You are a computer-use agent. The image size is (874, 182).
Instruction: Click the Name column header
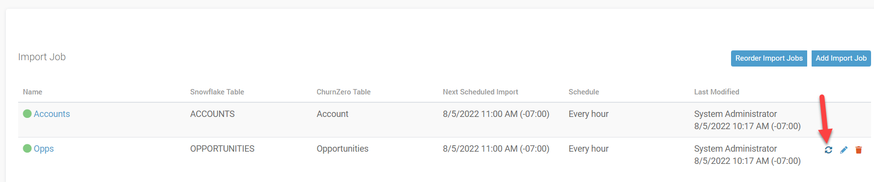coord(32,92)
